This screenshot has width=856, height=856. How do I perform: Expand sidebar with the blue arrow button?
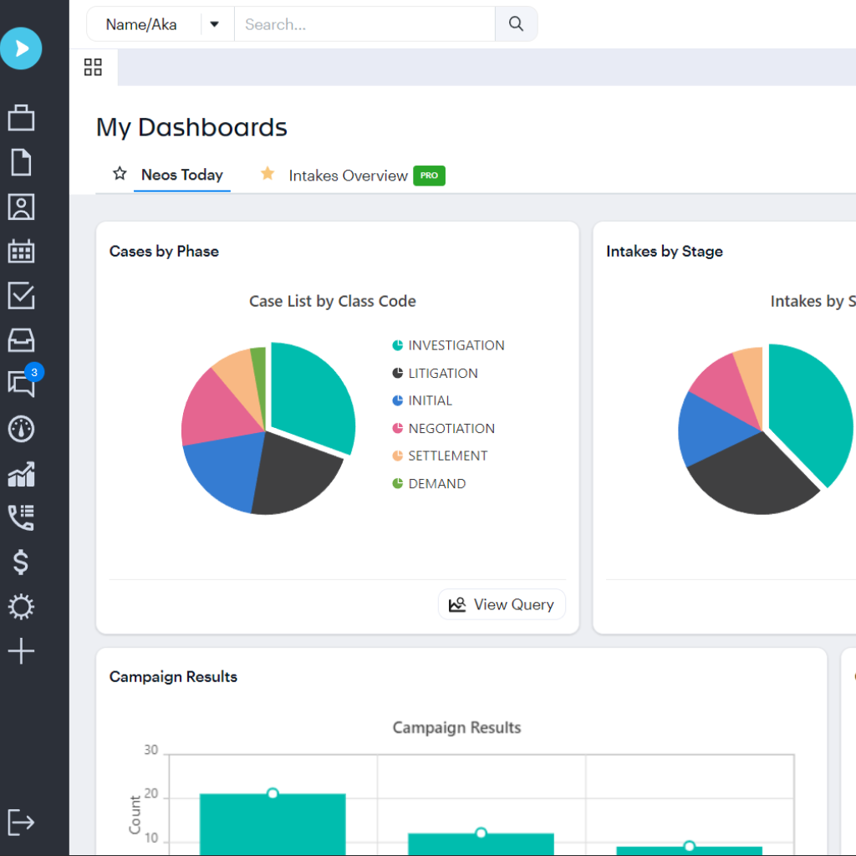coord(21,48)
